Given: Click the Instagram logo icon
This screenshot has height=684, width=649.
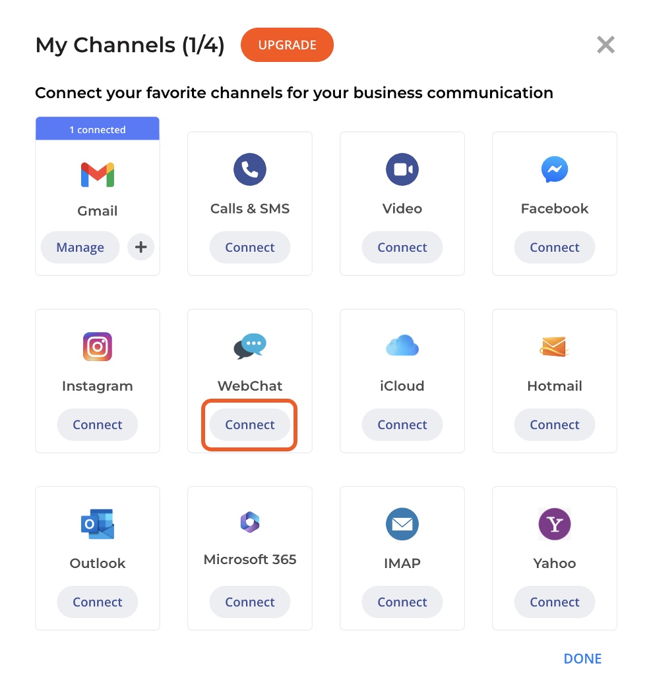Looking at the screenshot, I should [98, 347].
